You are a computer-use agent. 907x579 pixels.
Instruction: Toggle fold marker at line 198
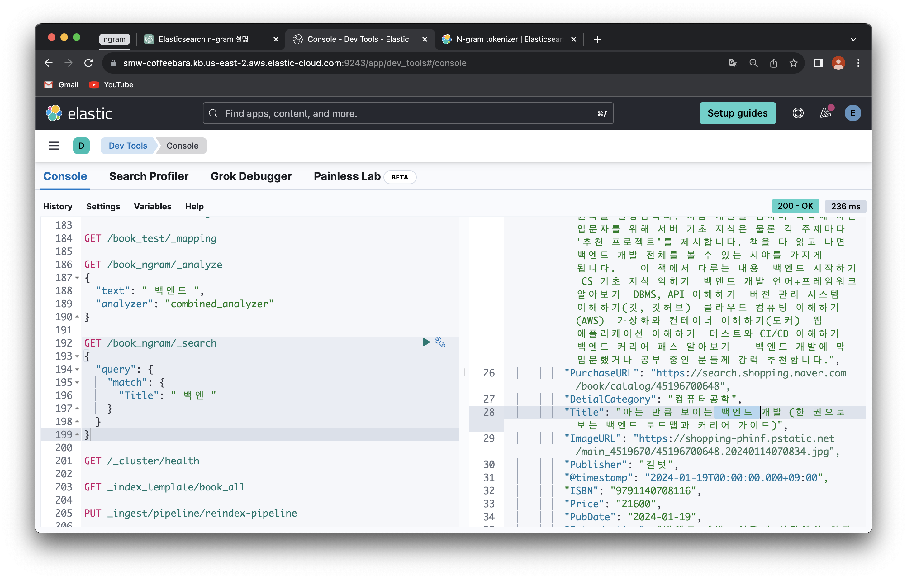pos(77,422)
